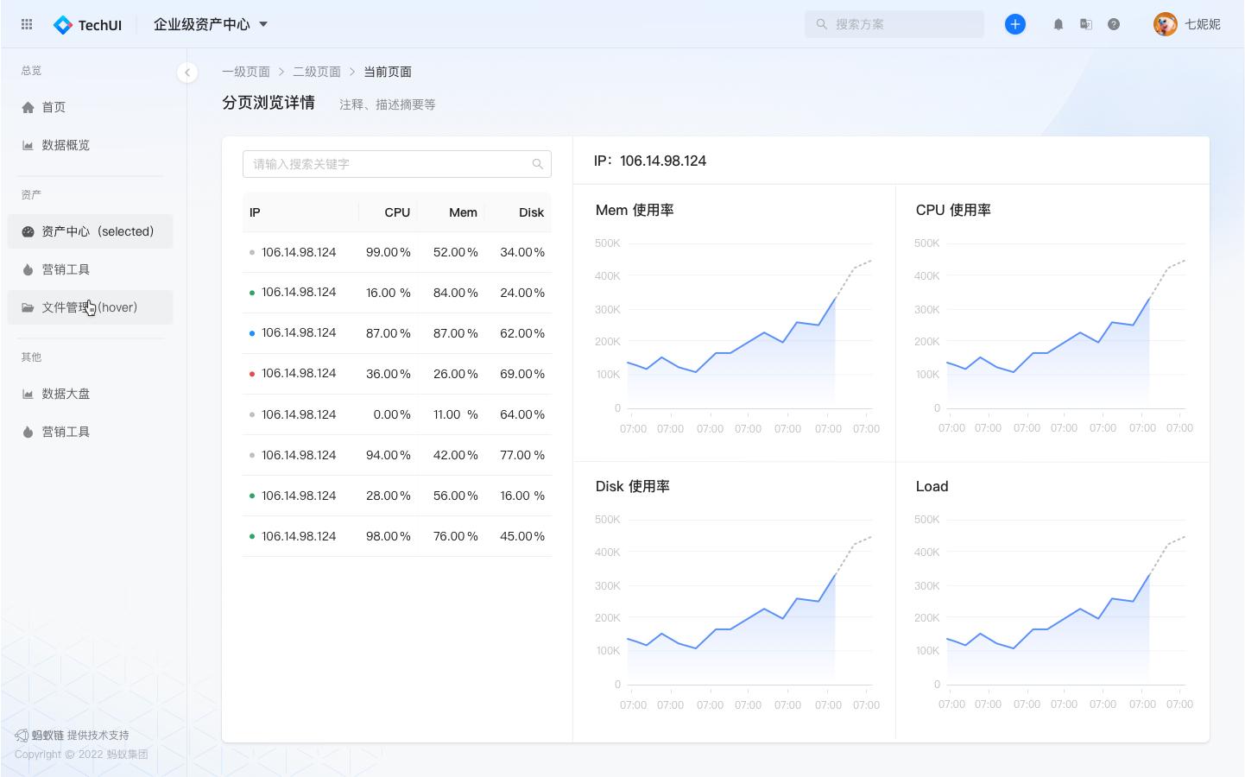Navigate to 一级页面 breadcrumb
Screen dimensions: 1245x777
coord(246,72)
